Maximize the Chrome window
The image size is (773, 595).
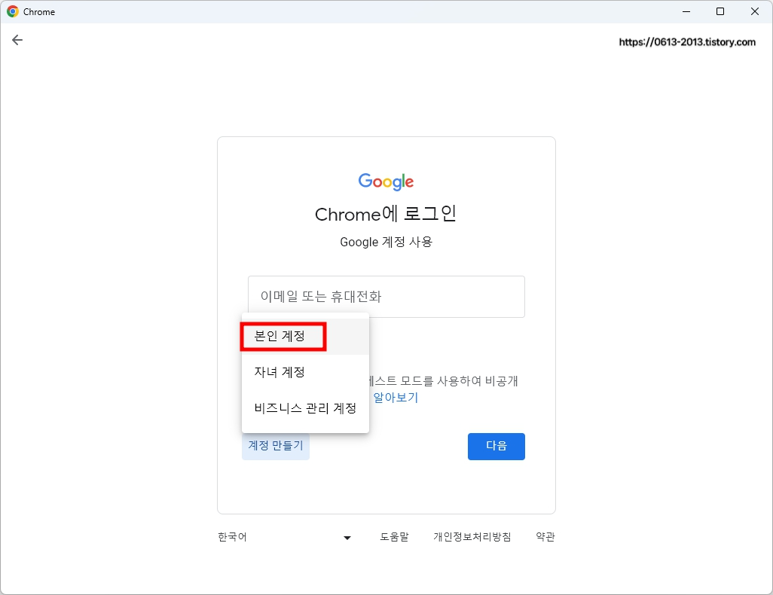(720, 11)
